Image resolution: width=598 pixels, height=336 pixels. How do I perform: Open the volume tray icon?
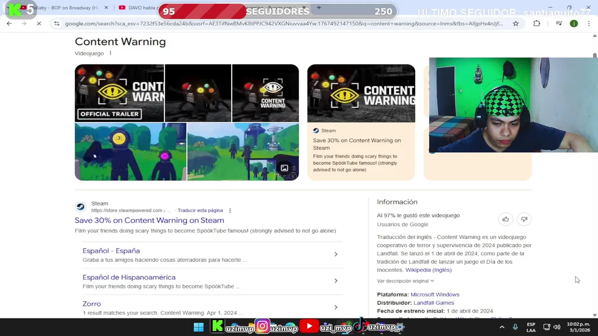[x=556, y=327]
